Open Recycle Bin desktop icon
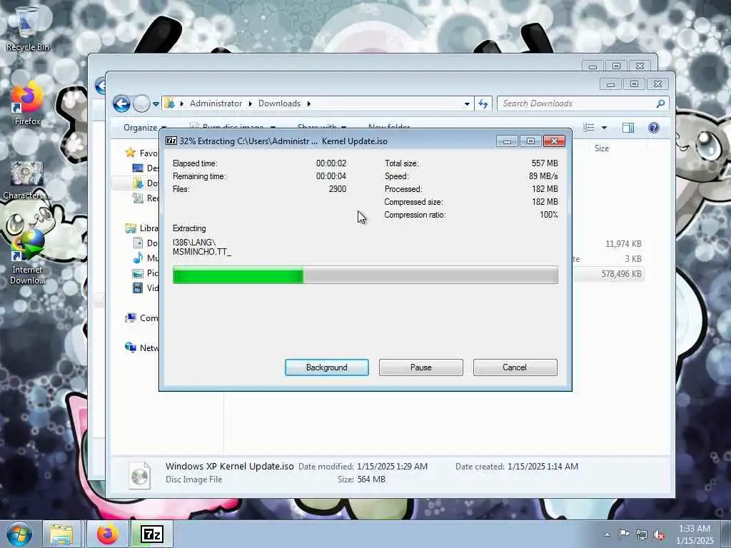The image size is (731, 548). 27,29
